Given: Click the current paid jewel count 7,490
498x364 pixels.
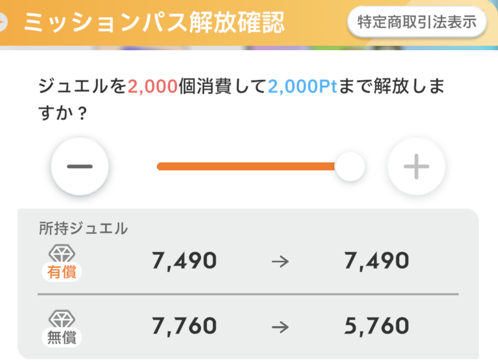Looking at the screenshot, I should [184, 261].
